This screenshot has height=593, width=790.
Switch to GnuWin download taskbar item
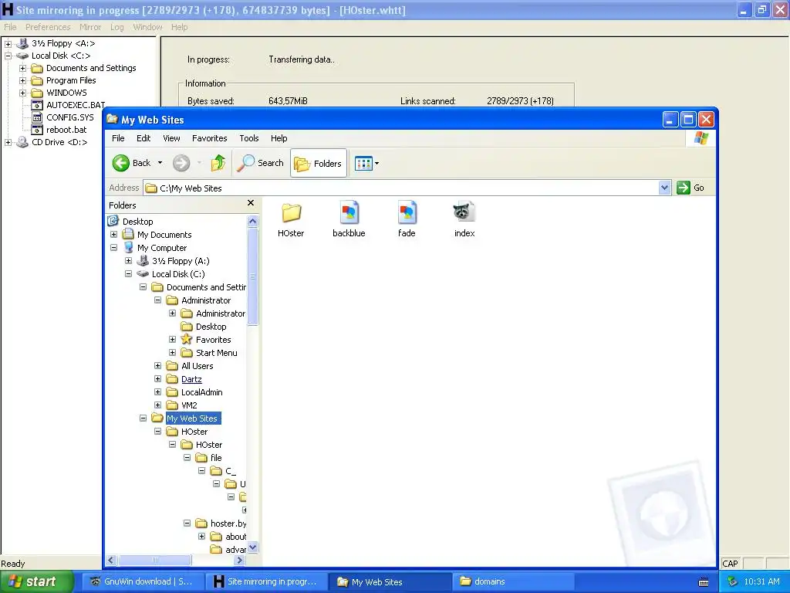tap(141, 581)
